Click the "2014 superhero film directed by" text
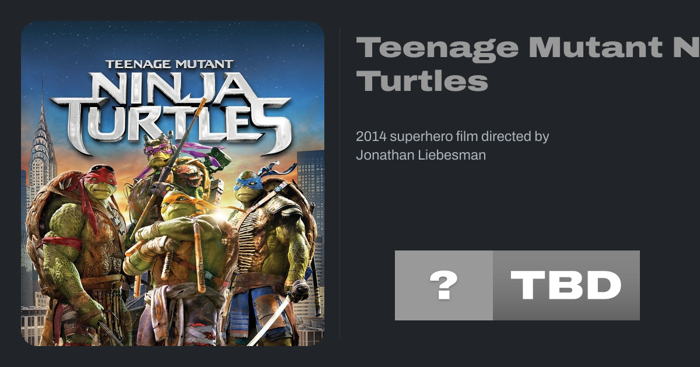 point(452,137)
